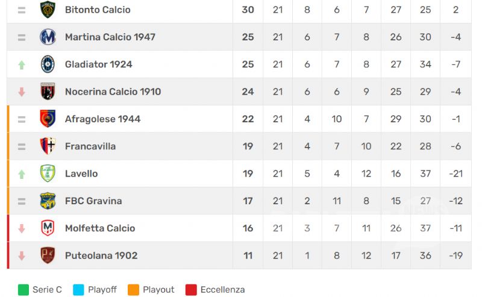
Task: Click the green Serie C legend swatch
Action: coord(23,290)
